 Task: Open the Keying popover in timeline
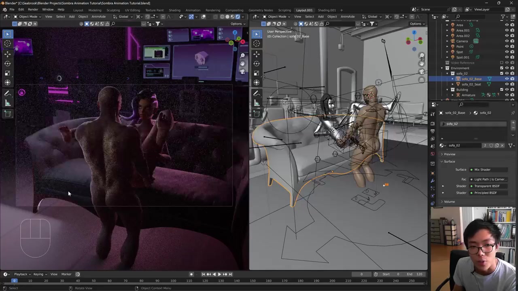[40, 274]
